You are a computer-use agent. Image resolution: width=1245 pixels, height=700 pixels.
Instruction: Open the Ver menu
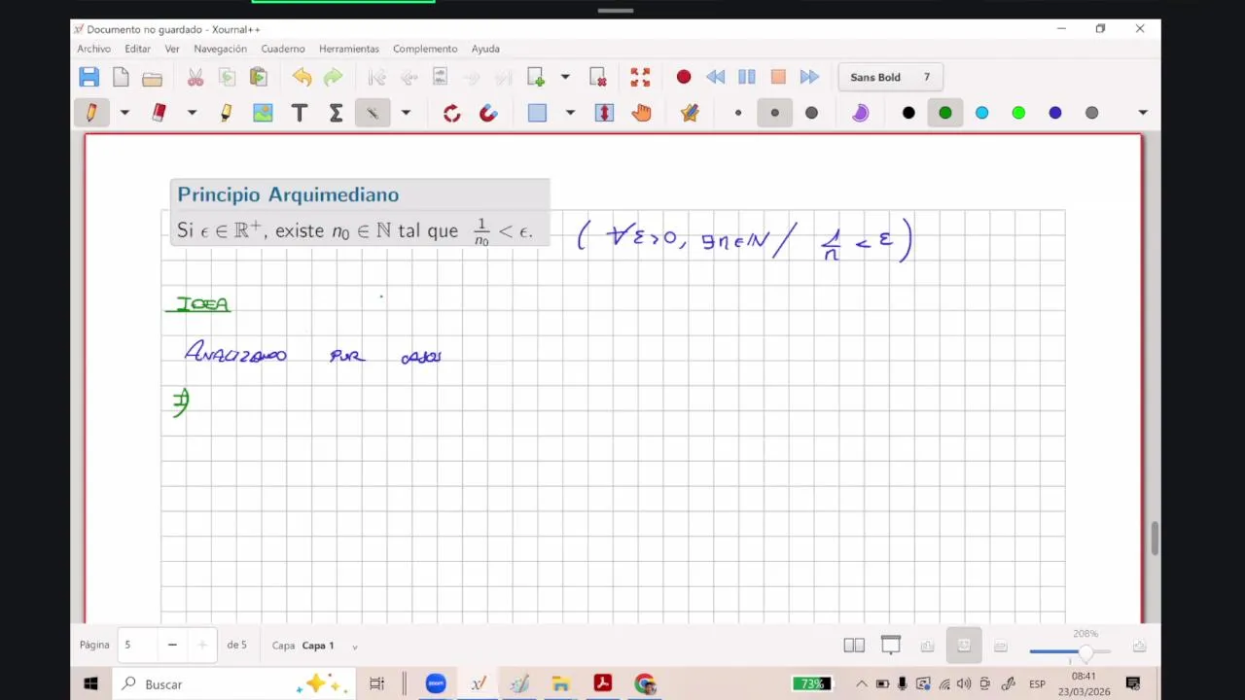coord(172,49)
